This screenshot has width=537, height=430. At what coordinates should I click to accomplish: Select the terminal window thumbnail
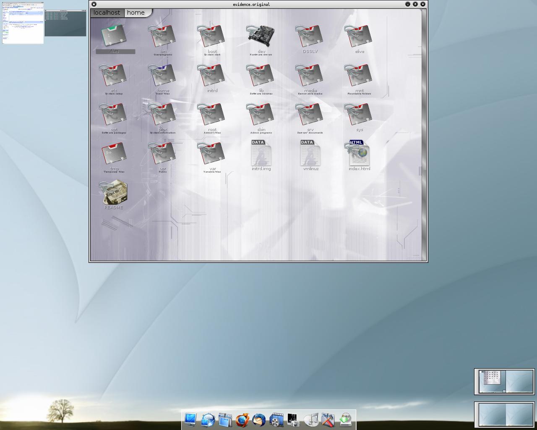(x=65, y=23)
